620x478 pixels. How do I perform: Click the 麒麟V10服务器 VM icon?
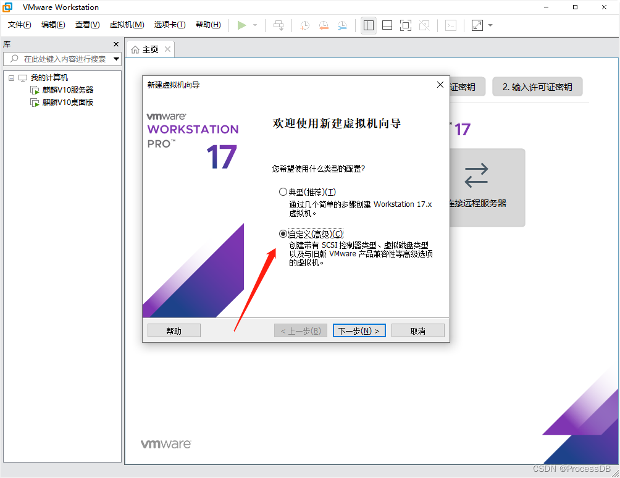click(x=35, y=90)
